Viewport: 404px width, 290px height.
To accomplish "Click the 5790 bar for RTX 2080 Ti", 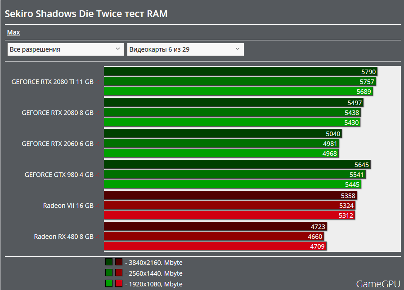I will pos(241,72).
